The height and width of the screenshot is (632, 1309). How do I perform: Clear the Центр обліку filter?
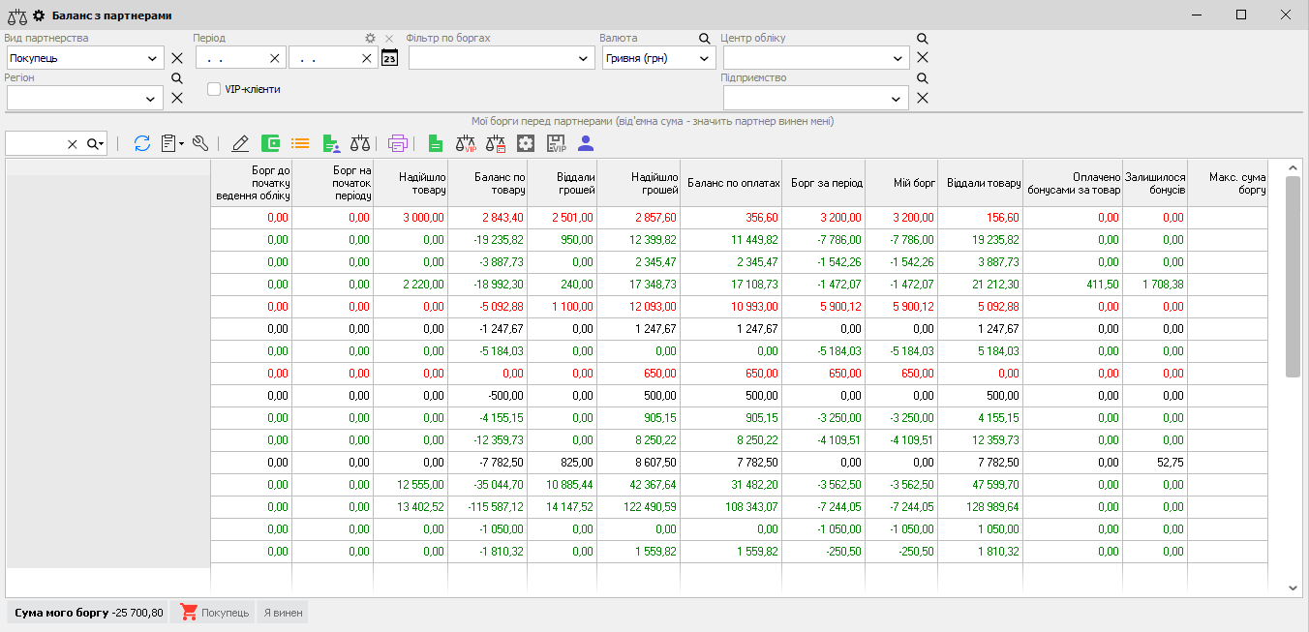click(x=923, y=58)
